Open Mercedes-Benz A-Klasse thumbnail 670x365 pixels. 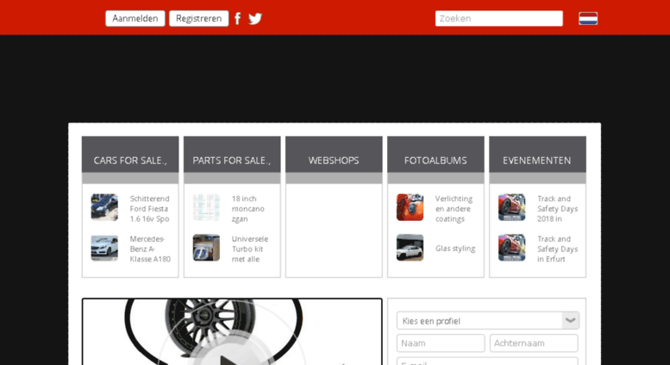[x=104, y=248]
